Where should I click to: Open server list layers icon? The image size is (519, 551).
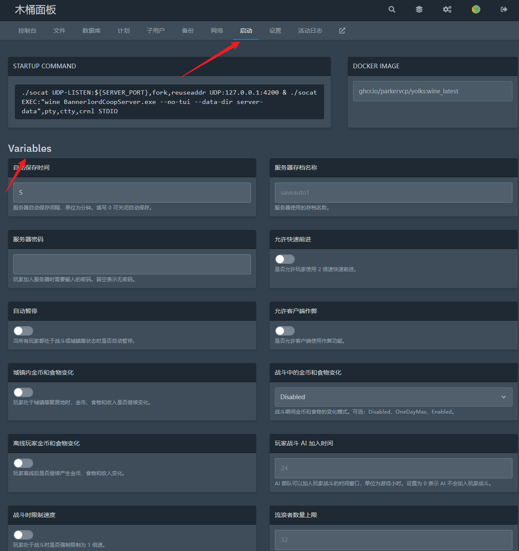click(x=419, y=9)
